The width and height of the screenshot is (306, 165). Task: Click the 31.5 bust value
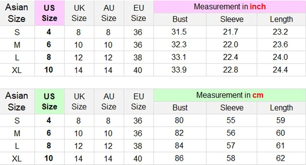(x=180, y=32)
